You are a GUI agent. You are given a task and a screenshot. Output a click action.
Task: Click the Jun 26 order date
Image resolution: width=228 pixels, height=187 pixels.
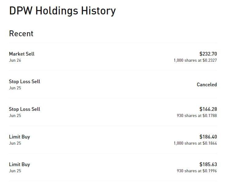tap(15, 60)
